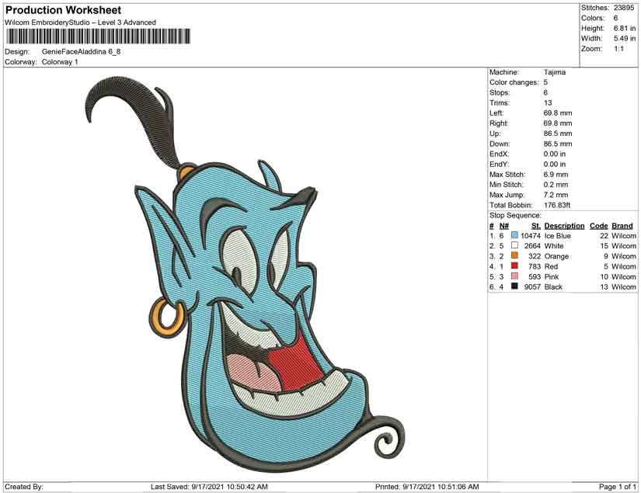Select the Orange thread swatch in row 3
Viewport: 641px width, 493px height.
tap(513, 255)
